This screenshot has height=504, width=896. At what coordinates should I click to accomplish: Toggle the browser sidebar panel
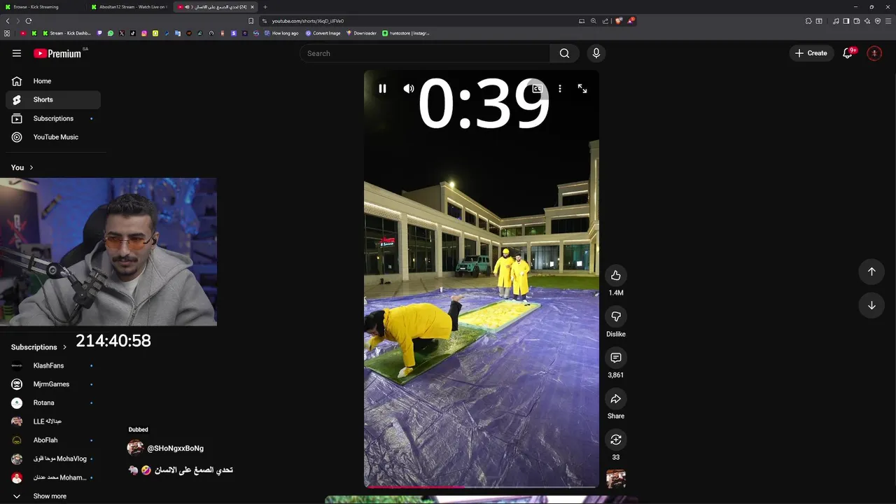point(846,21)
